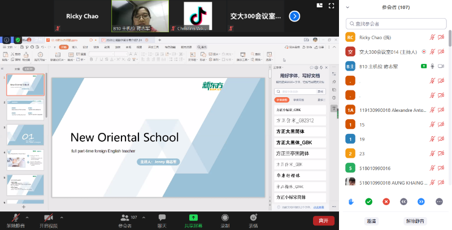Click the Italic formatting icon
This screenshot has height=230, width=452.
(96, 60)
